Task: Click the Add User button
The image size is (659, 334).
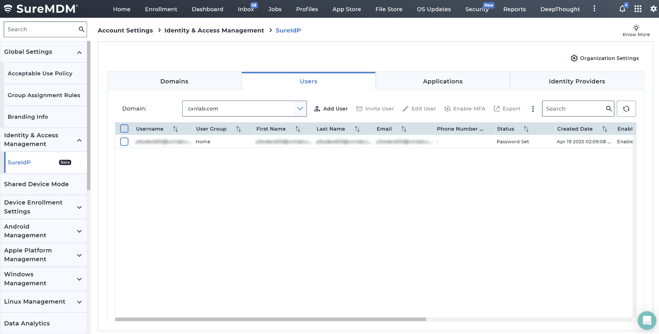Action: coord(331,109)
